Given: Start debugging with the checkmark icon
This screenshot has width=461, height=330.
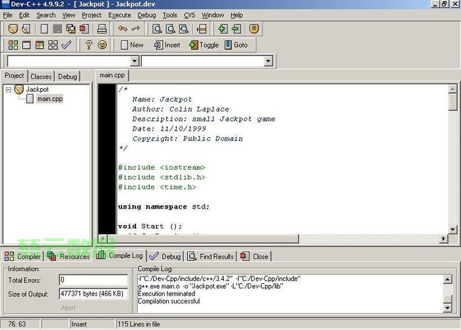Looking at the screenshot, I should coord(66,45).
